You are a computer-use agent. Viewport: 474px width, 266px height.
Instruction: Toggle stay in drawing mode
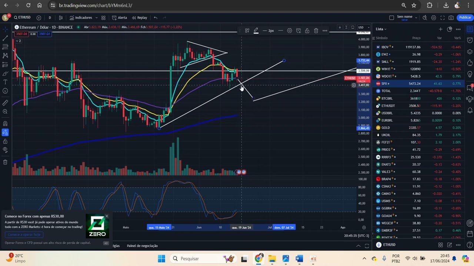(5, 132)
